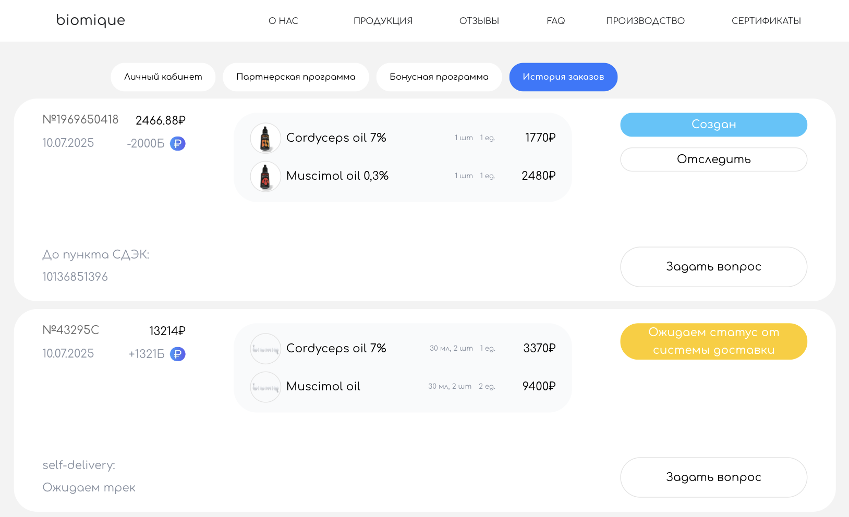Click order number №43295C
Viewport: 849px width, 517px height.
pos(70,330)
